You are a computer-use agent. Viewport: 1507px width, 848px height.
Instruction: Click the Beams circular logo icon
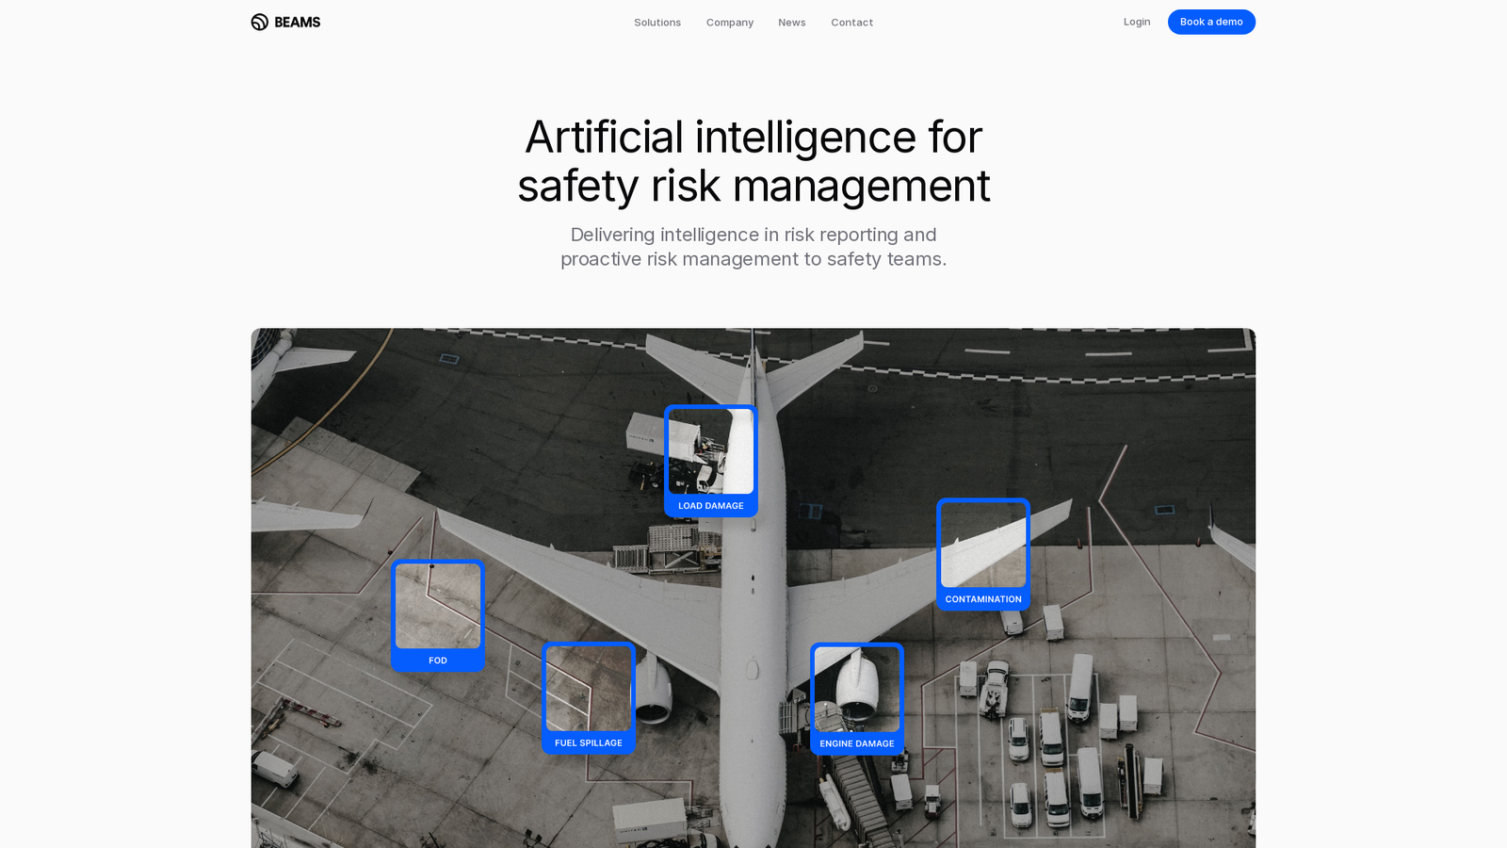260,22
